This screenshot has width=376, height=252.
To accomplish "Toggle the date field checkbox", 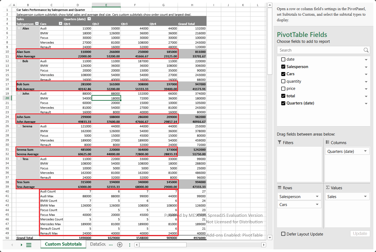I will coord(283,59).
